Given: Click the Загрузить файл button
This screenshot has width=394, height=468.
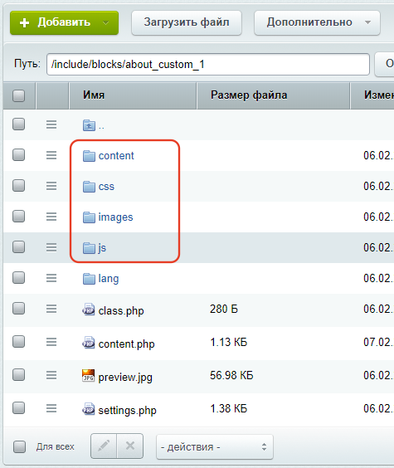Looking at the screenshot, I should pyautogui.click(x=187, y=22).
